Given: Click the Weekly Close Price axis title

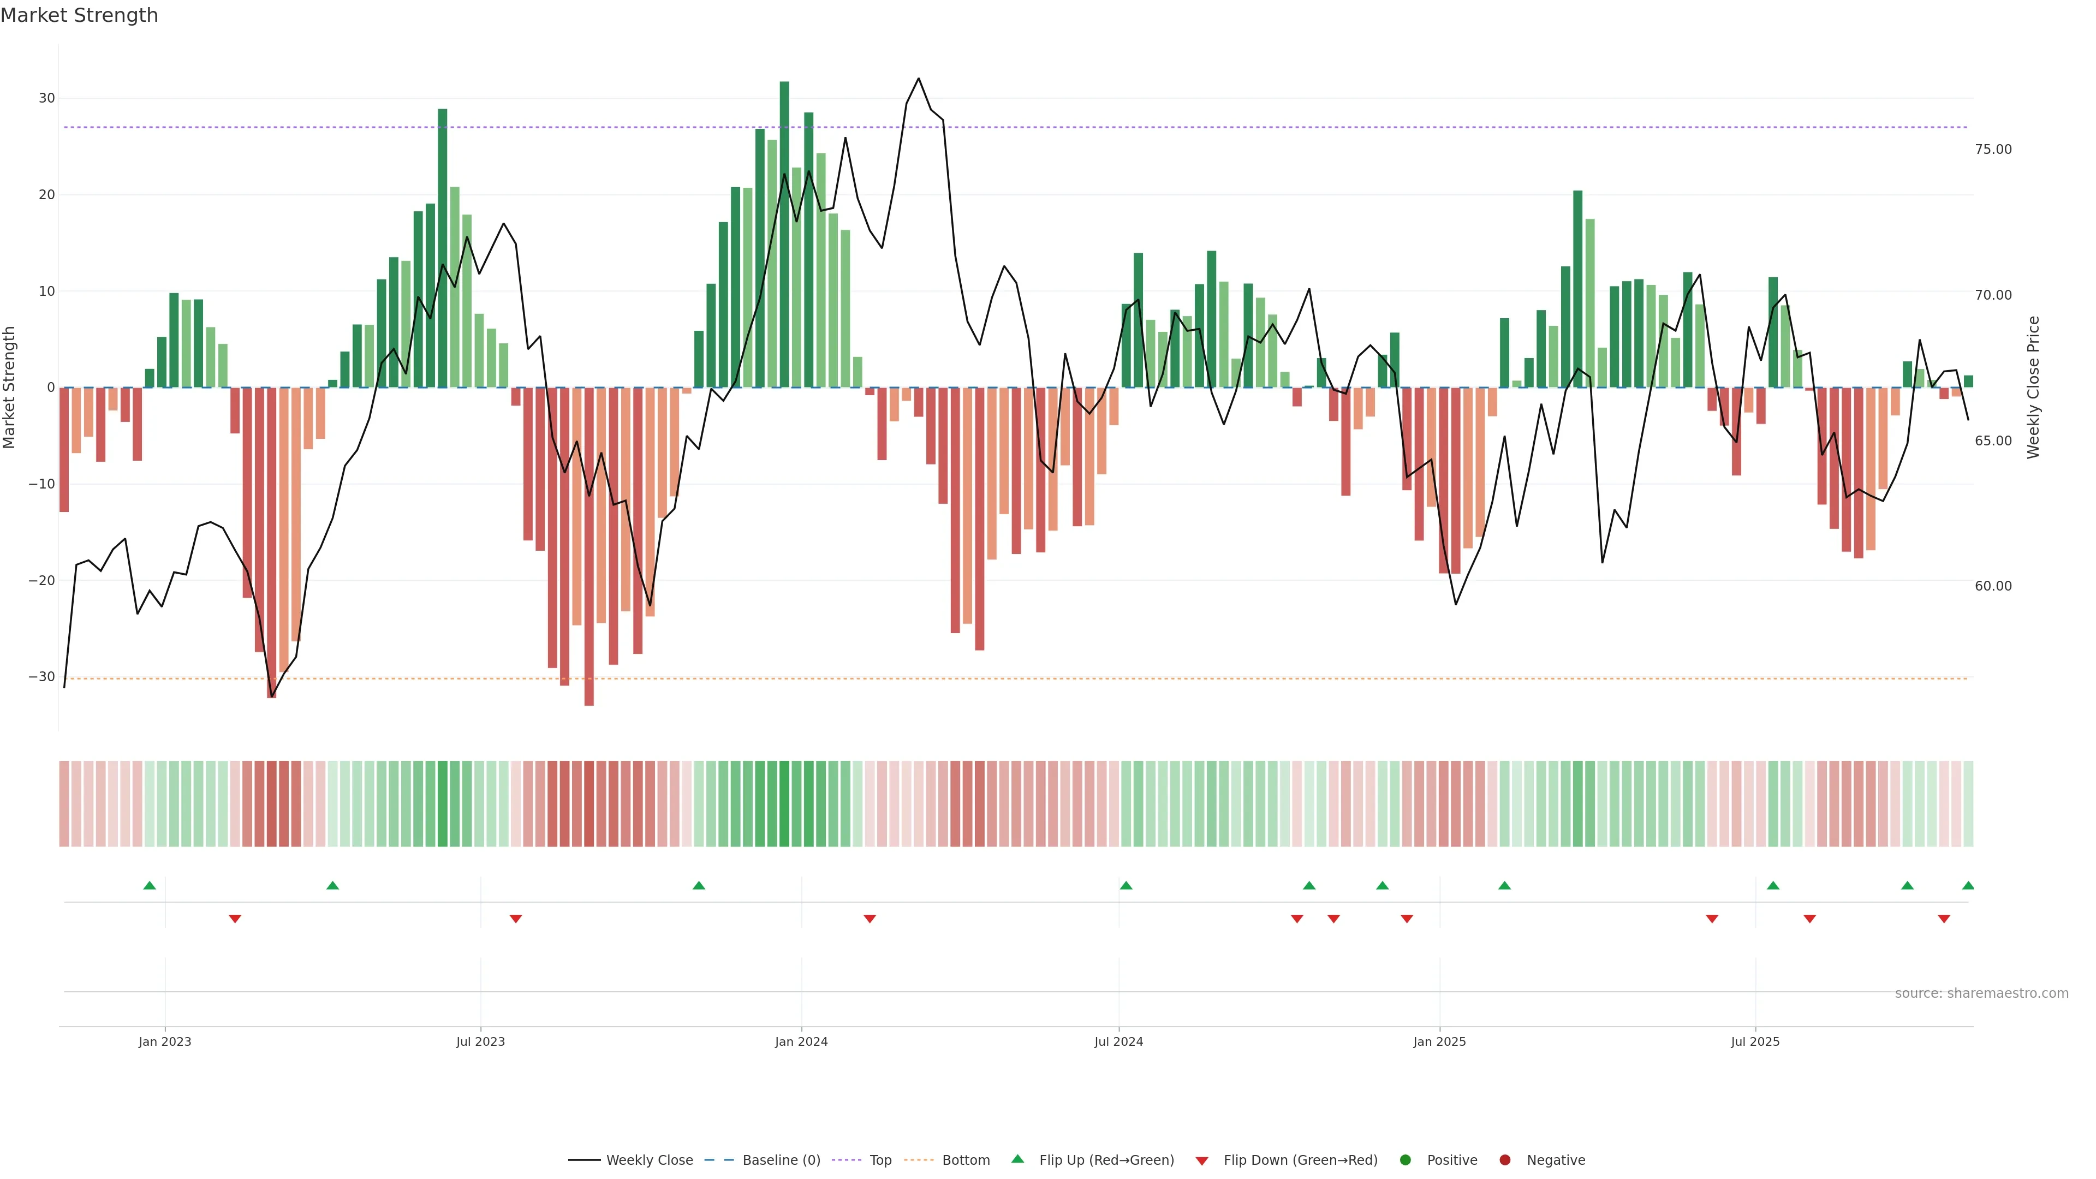Looking at the screenshot, I should [x=2033, y=388].
